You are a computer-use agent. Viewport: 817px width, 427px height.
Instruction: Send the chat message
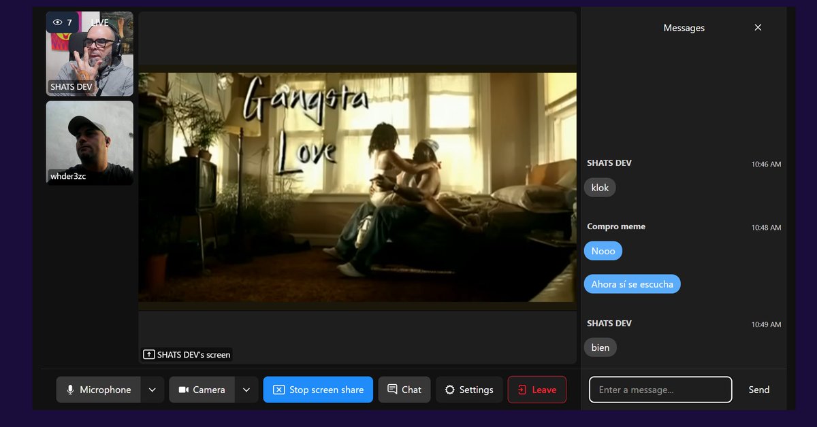759,390
